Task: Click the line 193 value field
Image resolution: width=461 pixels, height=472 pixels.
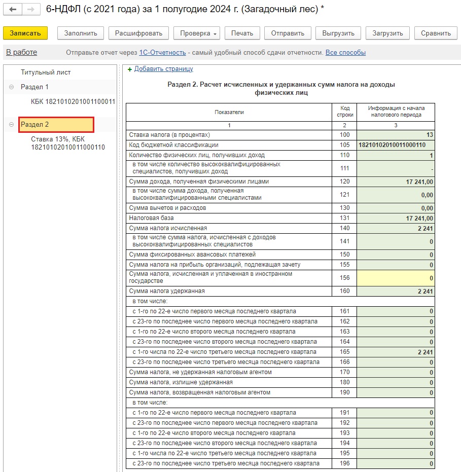Action: click(396, 433)
